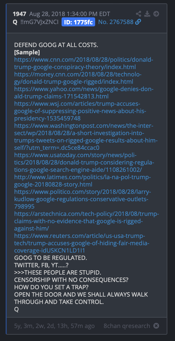Open the Ars Technica tech-policy link
Image resolution: width=175 pixels, height=341 pixels.
87,221
